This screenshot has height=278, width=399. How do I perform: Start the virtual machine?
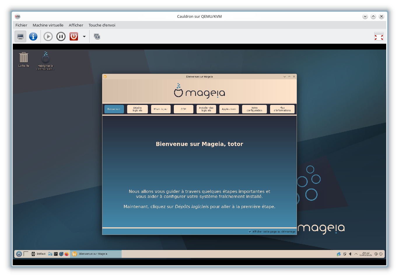[48, 36]
